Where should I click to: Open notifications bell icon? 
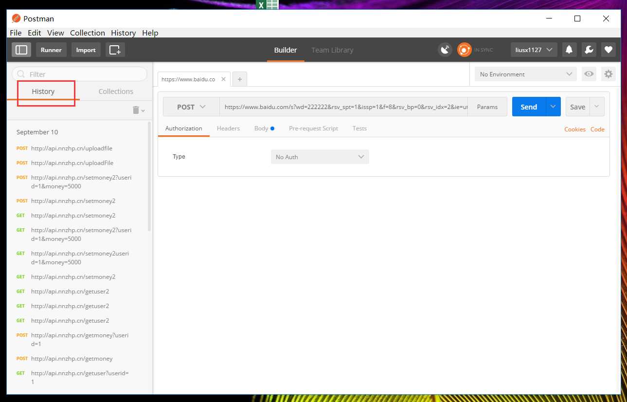click(569, 50)
